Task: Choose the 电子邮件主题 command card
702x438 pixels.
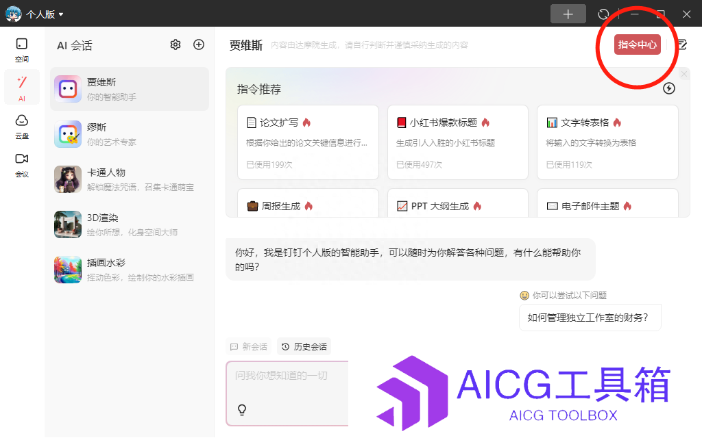Action: [x=607, y=203]
